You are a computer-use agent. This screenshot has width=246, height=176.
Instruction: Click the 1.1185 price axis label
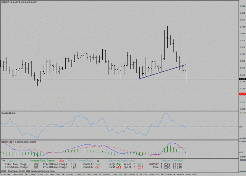click(242, 109)
